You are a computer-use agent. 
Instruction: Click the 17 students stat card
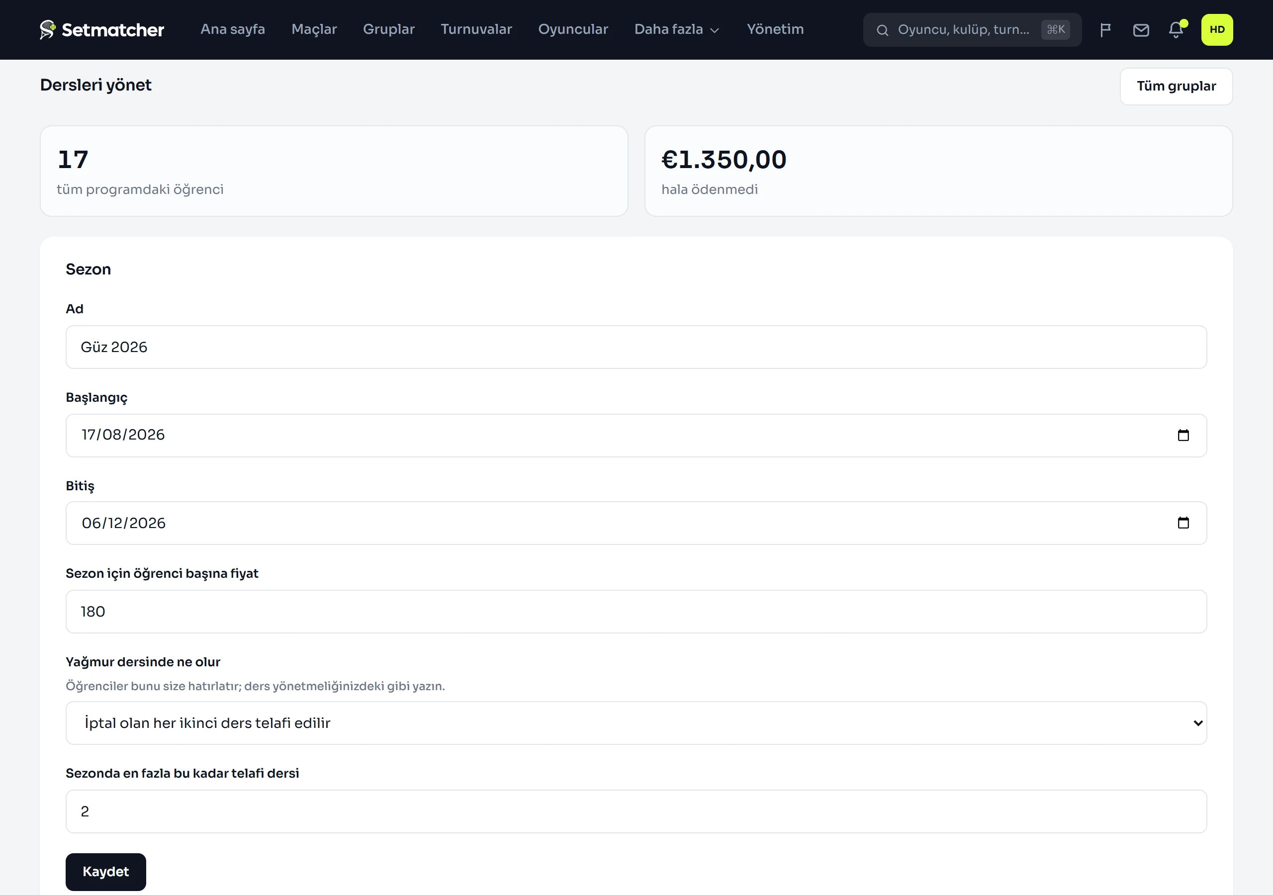click(334, 171)
